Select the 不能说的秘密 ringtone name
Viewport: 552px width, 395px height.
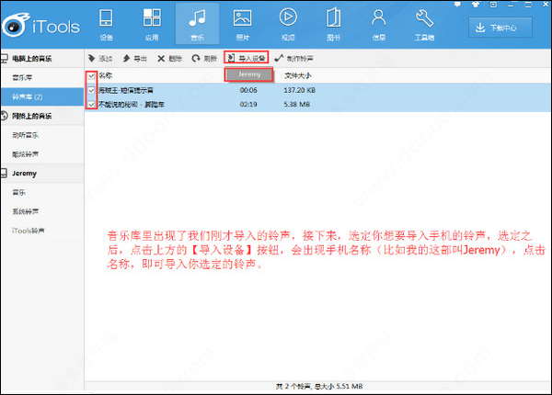(132, 105)
